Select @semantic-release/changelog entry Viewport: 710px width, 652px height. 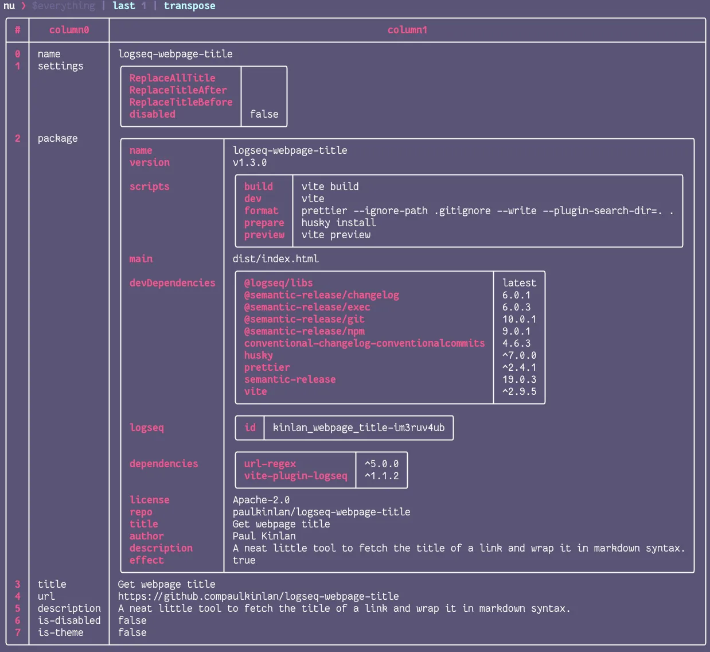coord(321,295)
